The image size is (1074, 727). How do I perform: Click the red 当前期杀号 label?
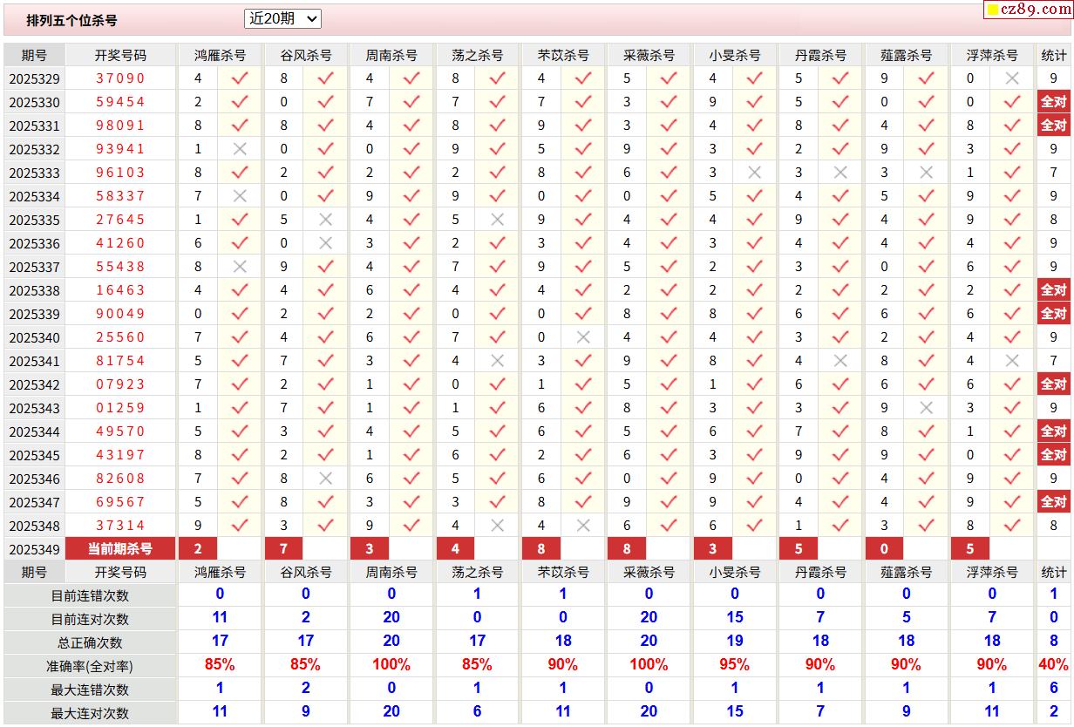(x=120, y=548)
